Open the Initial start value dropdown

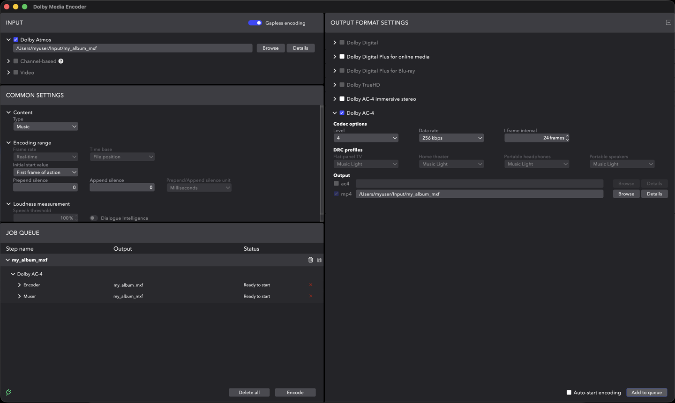point(45,172)
